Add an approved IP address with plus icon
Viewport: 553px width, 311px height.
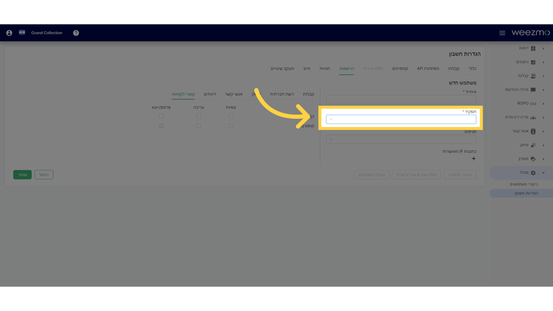pos(474,159)
